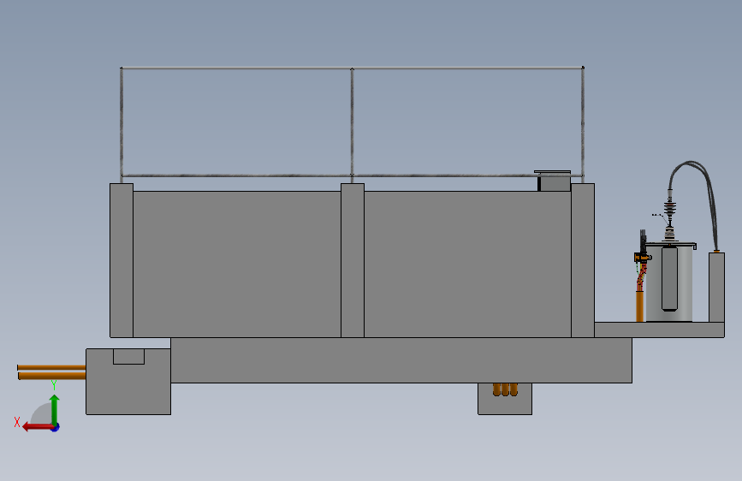The image size is (742, 481).
Task: Click the blue Z axis dot of triad
Action: click(x=56, y=428)
